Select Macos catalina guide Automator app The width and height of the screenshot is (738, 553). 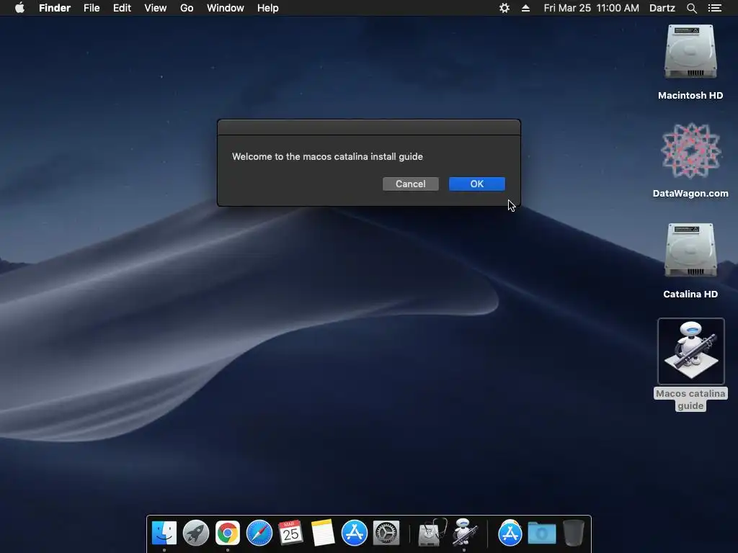coord(690,351)
